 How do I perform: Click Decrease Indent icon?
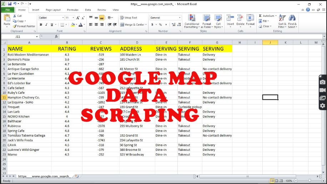coord(109,25)
